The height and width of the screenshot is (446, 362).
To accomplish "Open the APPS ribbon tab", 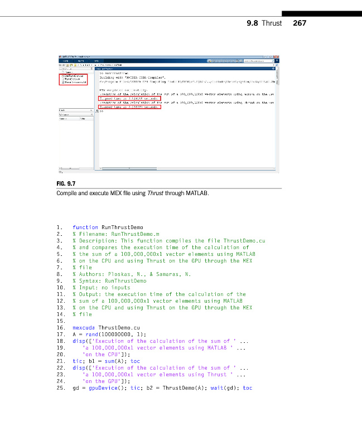I will coord(95,61).
